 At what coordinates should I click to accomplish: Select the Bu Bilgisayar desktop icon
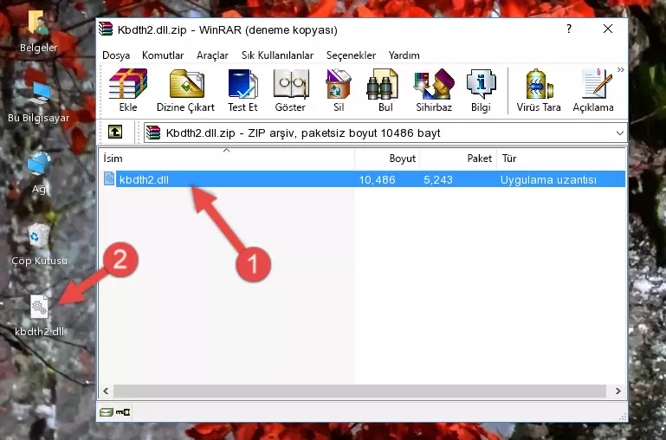coord(38,102)
